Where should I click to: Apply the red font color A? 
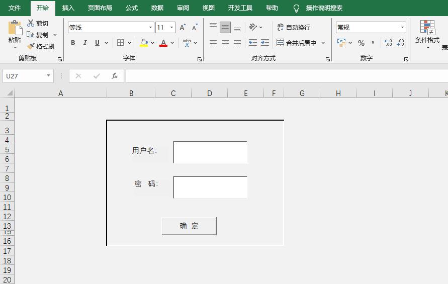tap(163, 43)
